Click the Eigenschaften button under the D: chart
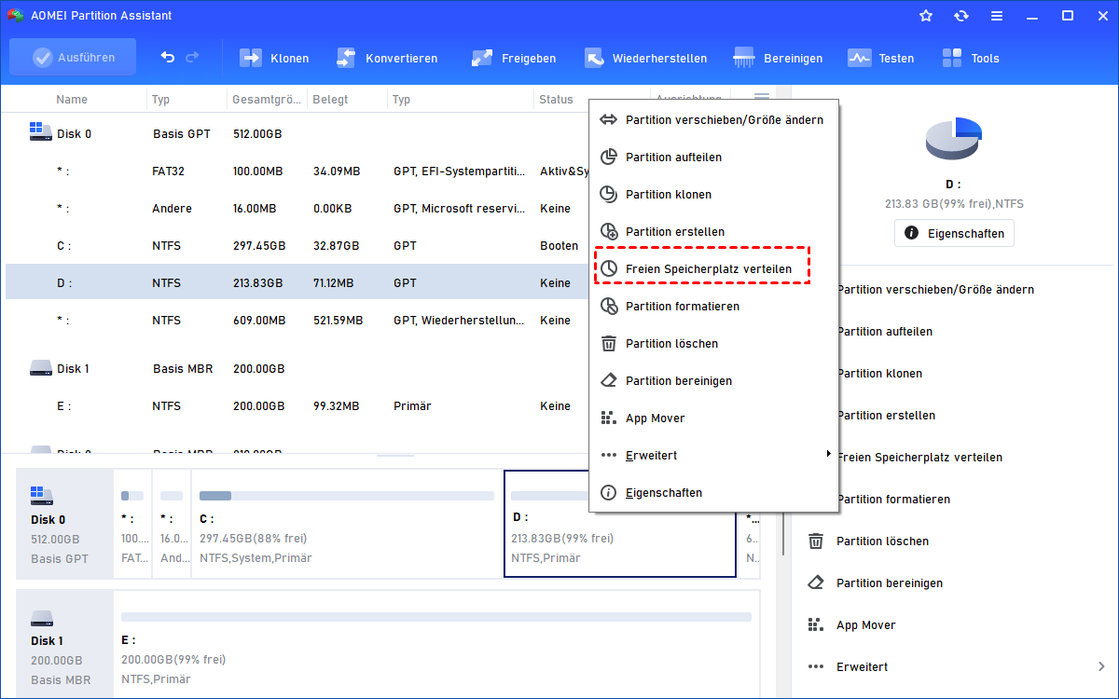This screenshot has height=699, width=1119. (x=954, y=233)
